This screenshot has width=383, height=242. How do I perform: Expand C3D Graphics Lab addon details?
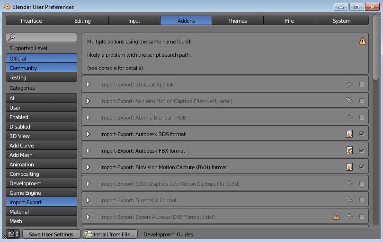pyautogui.click(x=88, y=183)
